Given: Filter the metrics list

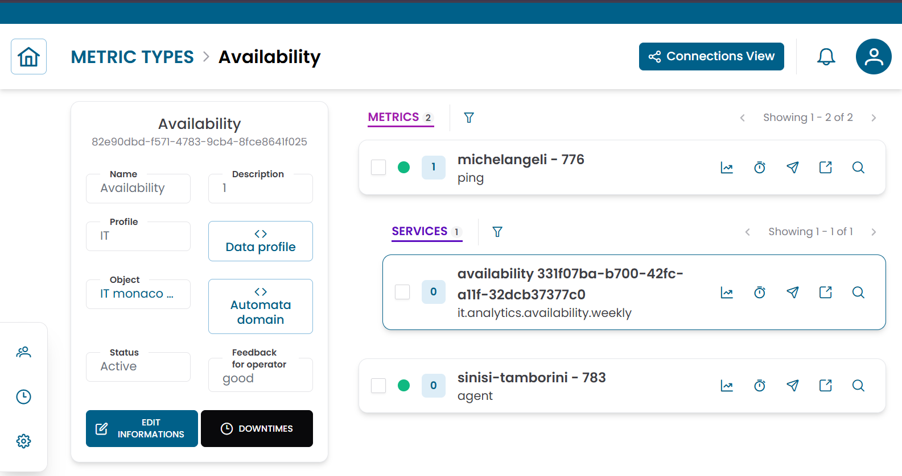Looking at the screenshot, I should click(469, 118).
